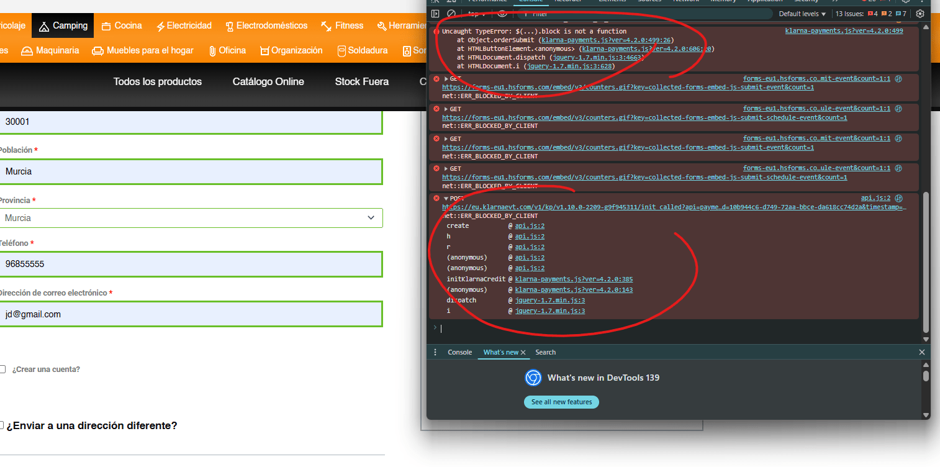Tick the ¿Enviar a una dirección diferente? checkbox
The width and height of the screenshot is (940, 467).
[x=2, y=426]
